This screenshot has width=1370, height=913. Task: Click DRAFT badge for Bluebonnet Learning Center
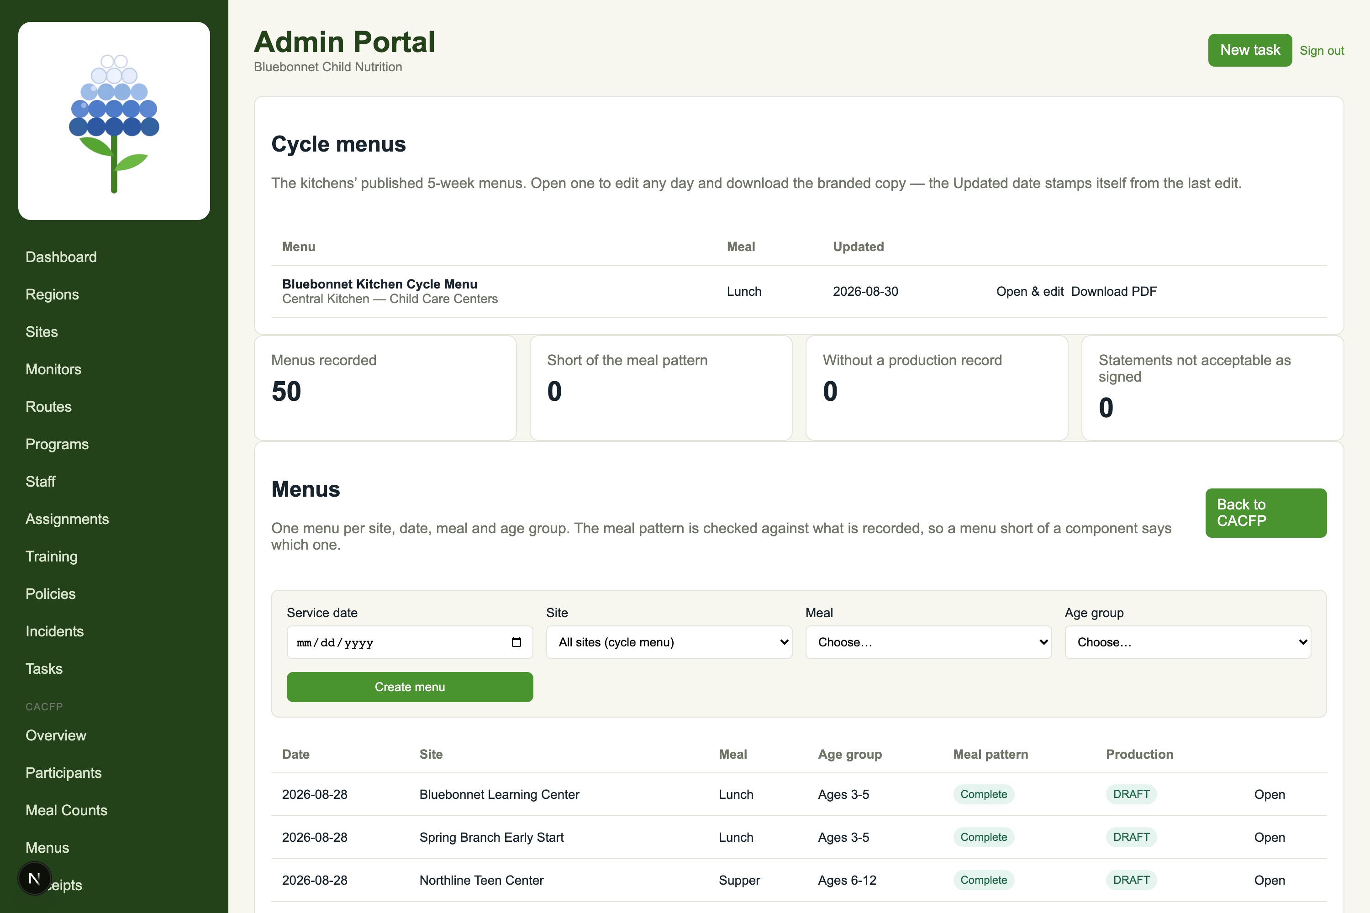[1131, 794]
